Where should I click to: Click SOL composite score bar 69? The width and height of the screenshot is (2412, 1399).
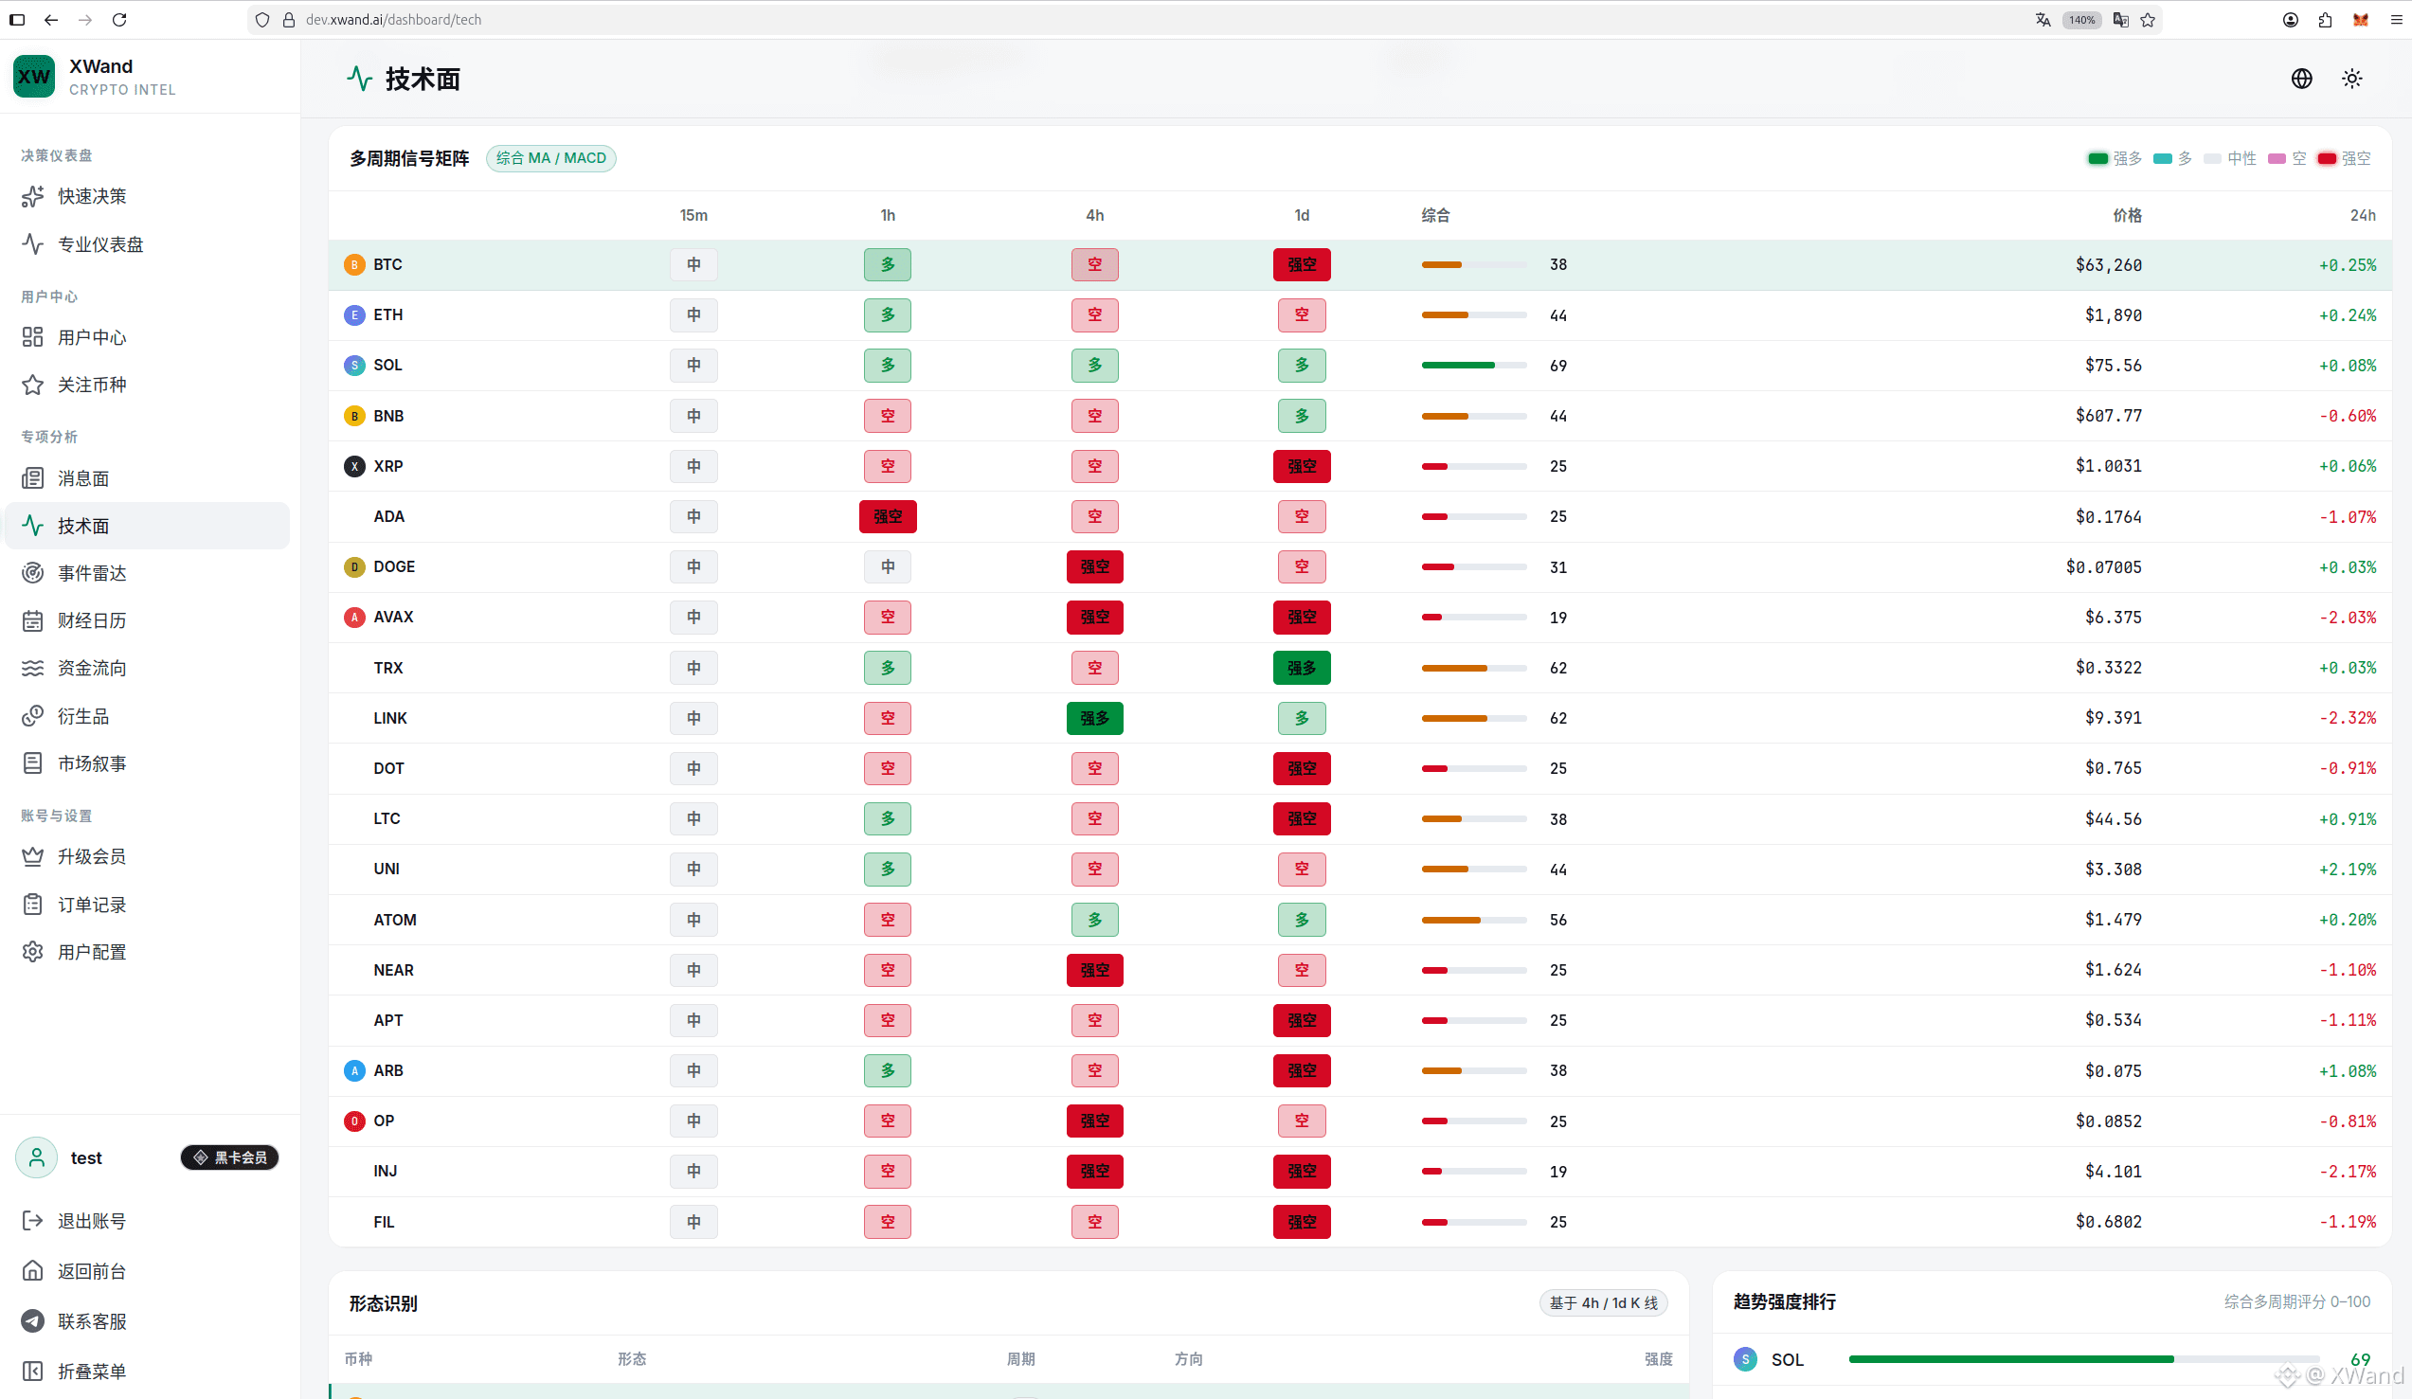click(x=1474, y=366)
